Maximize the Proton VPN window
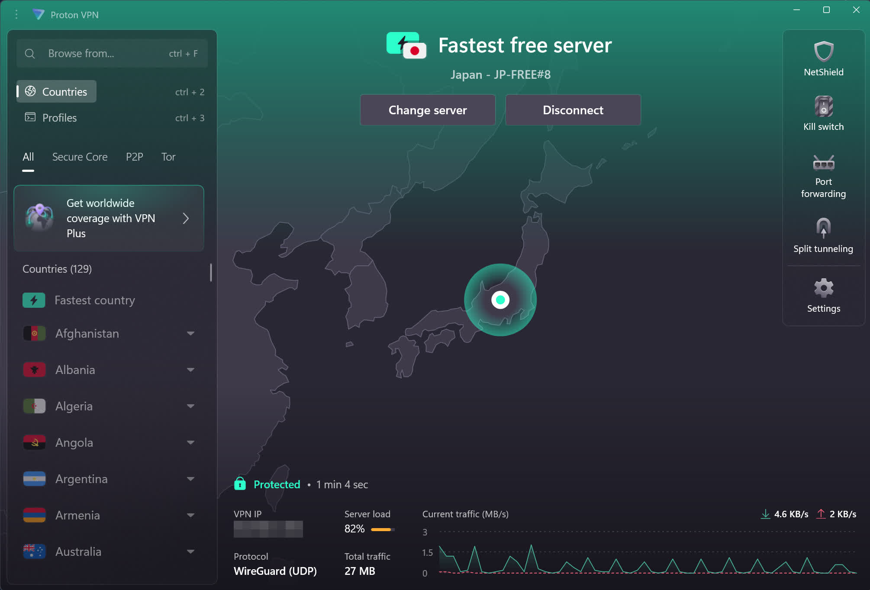 826,10
